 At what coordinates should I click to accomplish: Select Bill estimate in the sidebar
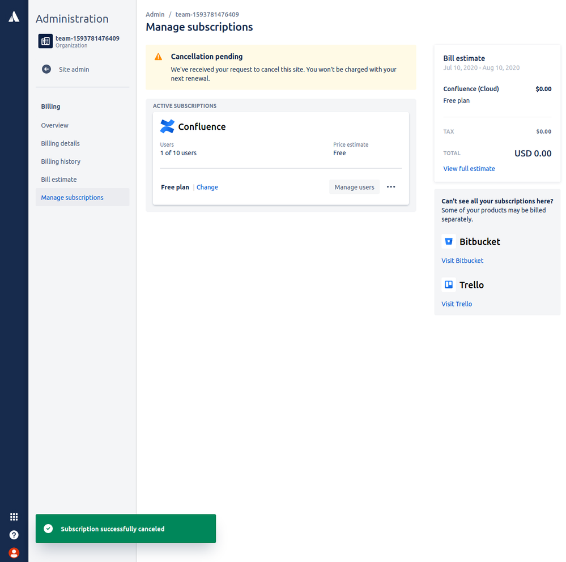[59, 180]
